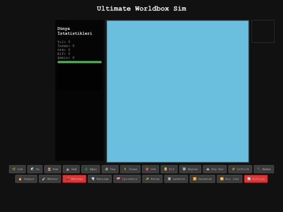Click the Ultimate Worldbox Sim title
The height and width of the screenshot is (212, 283).
click(141, 8)
